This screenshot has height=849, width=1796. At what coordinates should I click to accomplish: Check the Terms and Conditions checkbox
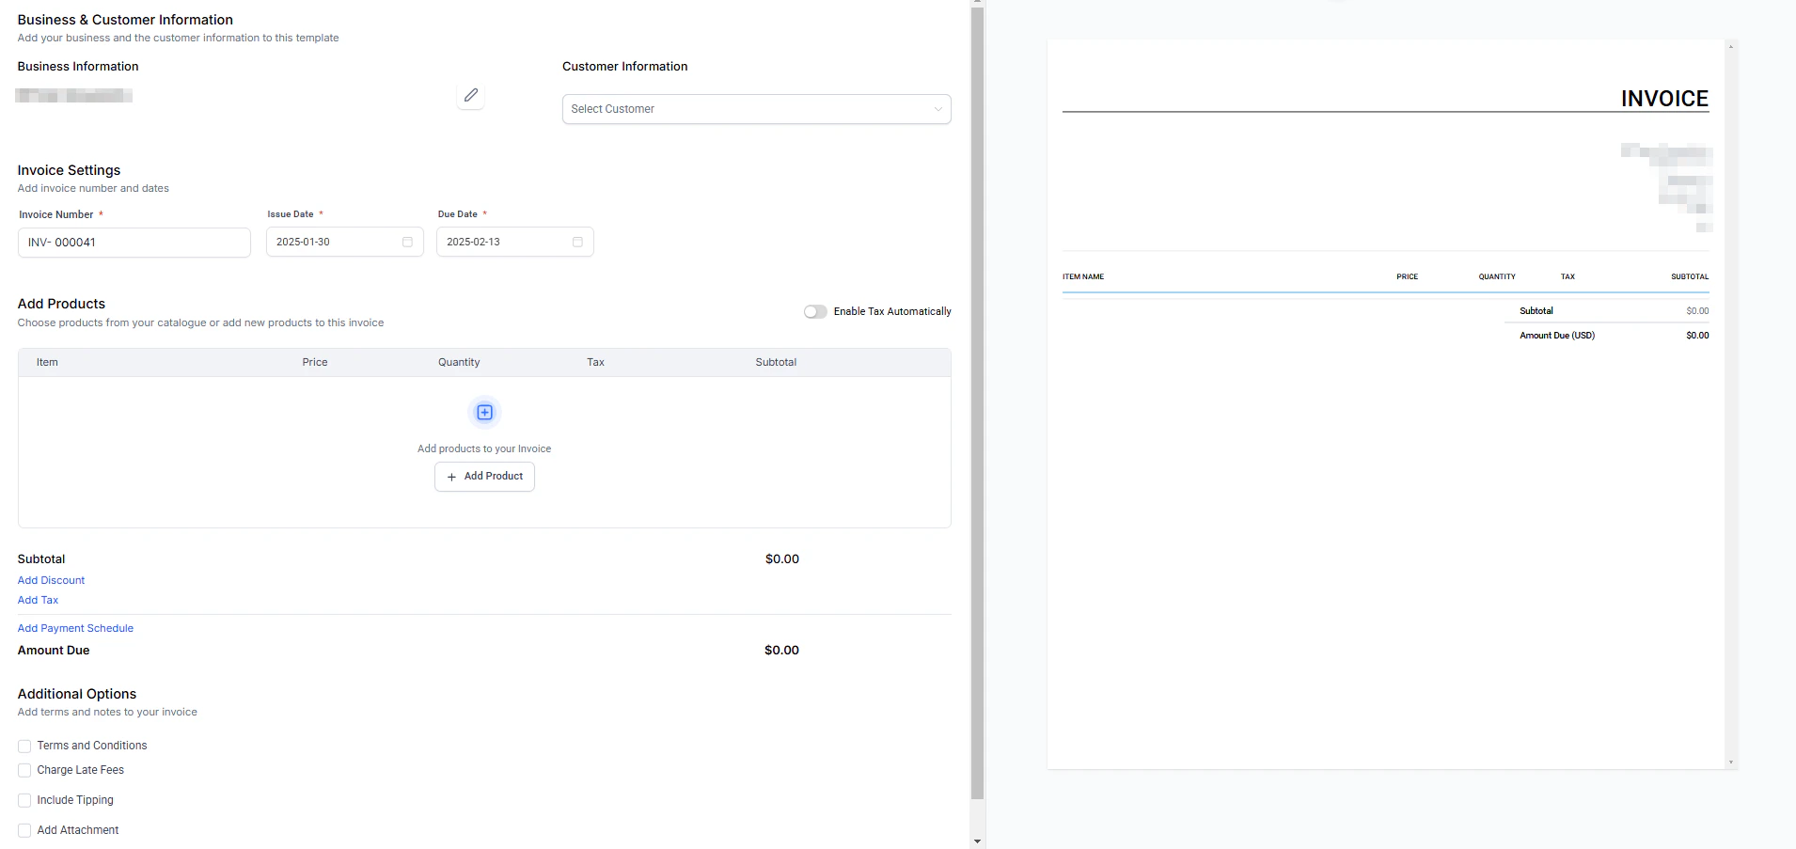tap(24, 745)
